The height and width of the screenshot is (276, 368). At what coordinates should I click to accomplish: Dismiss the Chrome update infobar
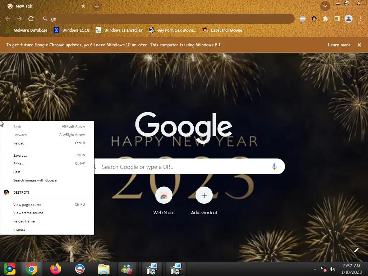[359, 45]
